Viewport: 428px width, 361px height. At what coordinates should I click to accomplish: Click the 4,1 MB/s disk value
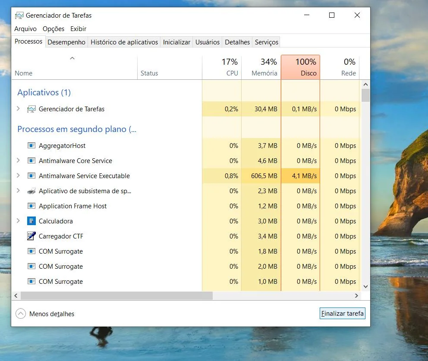[x=304, y=176]
